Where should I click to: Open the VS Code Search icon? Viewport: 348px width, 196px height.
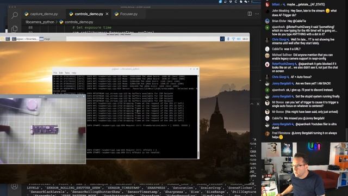click(15, 15)
